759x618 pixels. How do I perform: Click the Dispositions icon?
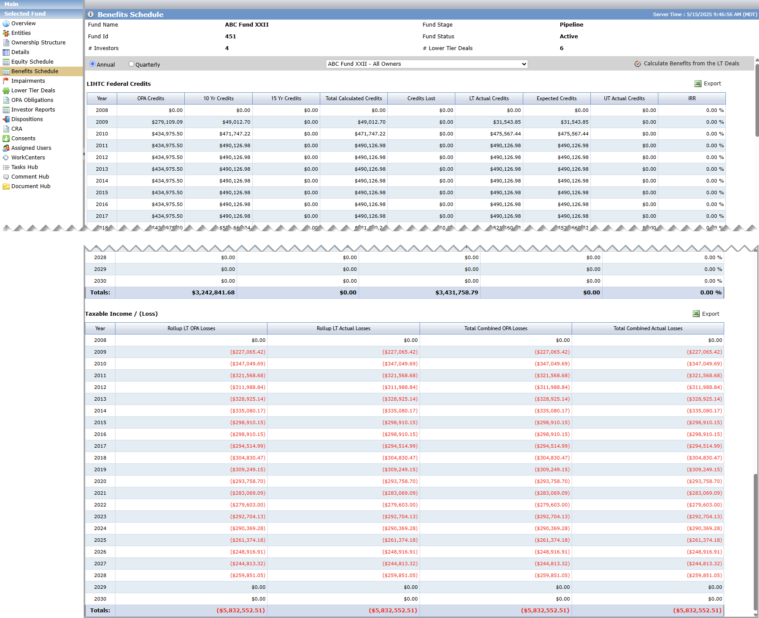[6, 119]
